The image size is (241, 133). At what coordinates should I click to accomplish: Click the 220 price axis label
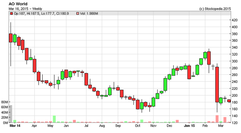pos(234,88)
